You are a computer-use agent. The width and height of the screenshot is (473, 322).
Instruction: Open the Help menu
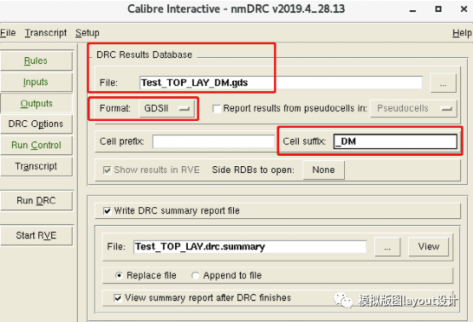[x=462, y=32]
